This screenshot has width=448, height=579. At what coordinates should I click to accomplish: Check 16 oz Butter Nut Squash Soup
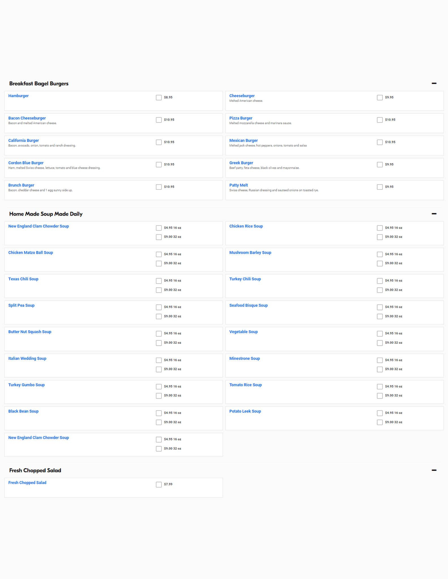[x=159, y=334]
